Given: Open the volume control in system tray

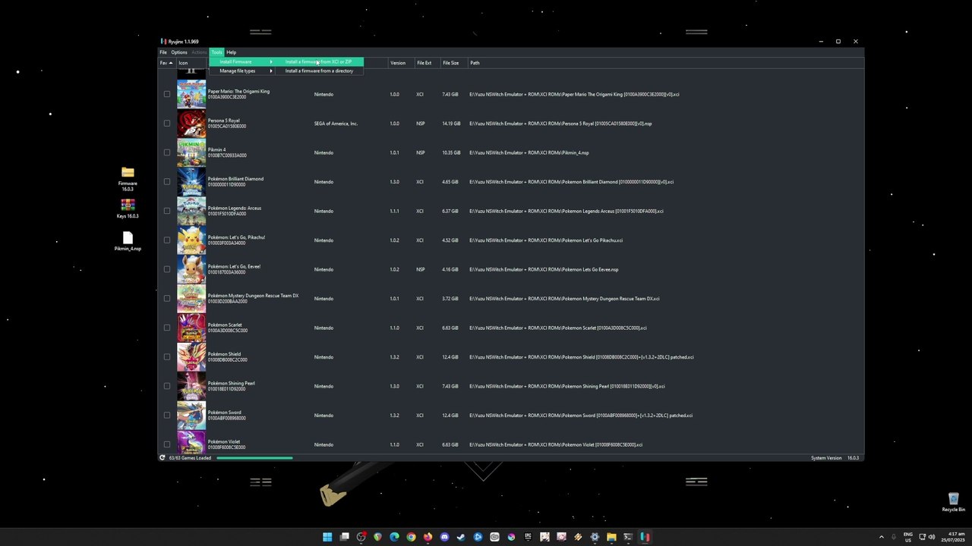Looking at the screenshot, I should tap(932, 537).
